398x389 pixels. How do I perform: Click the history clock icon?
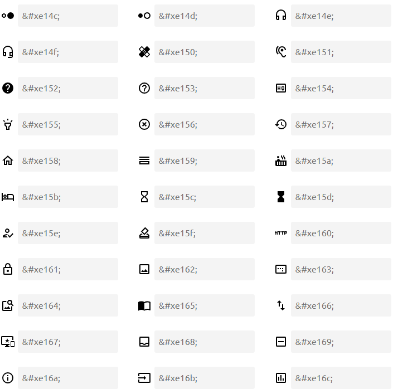click(281, 124)
